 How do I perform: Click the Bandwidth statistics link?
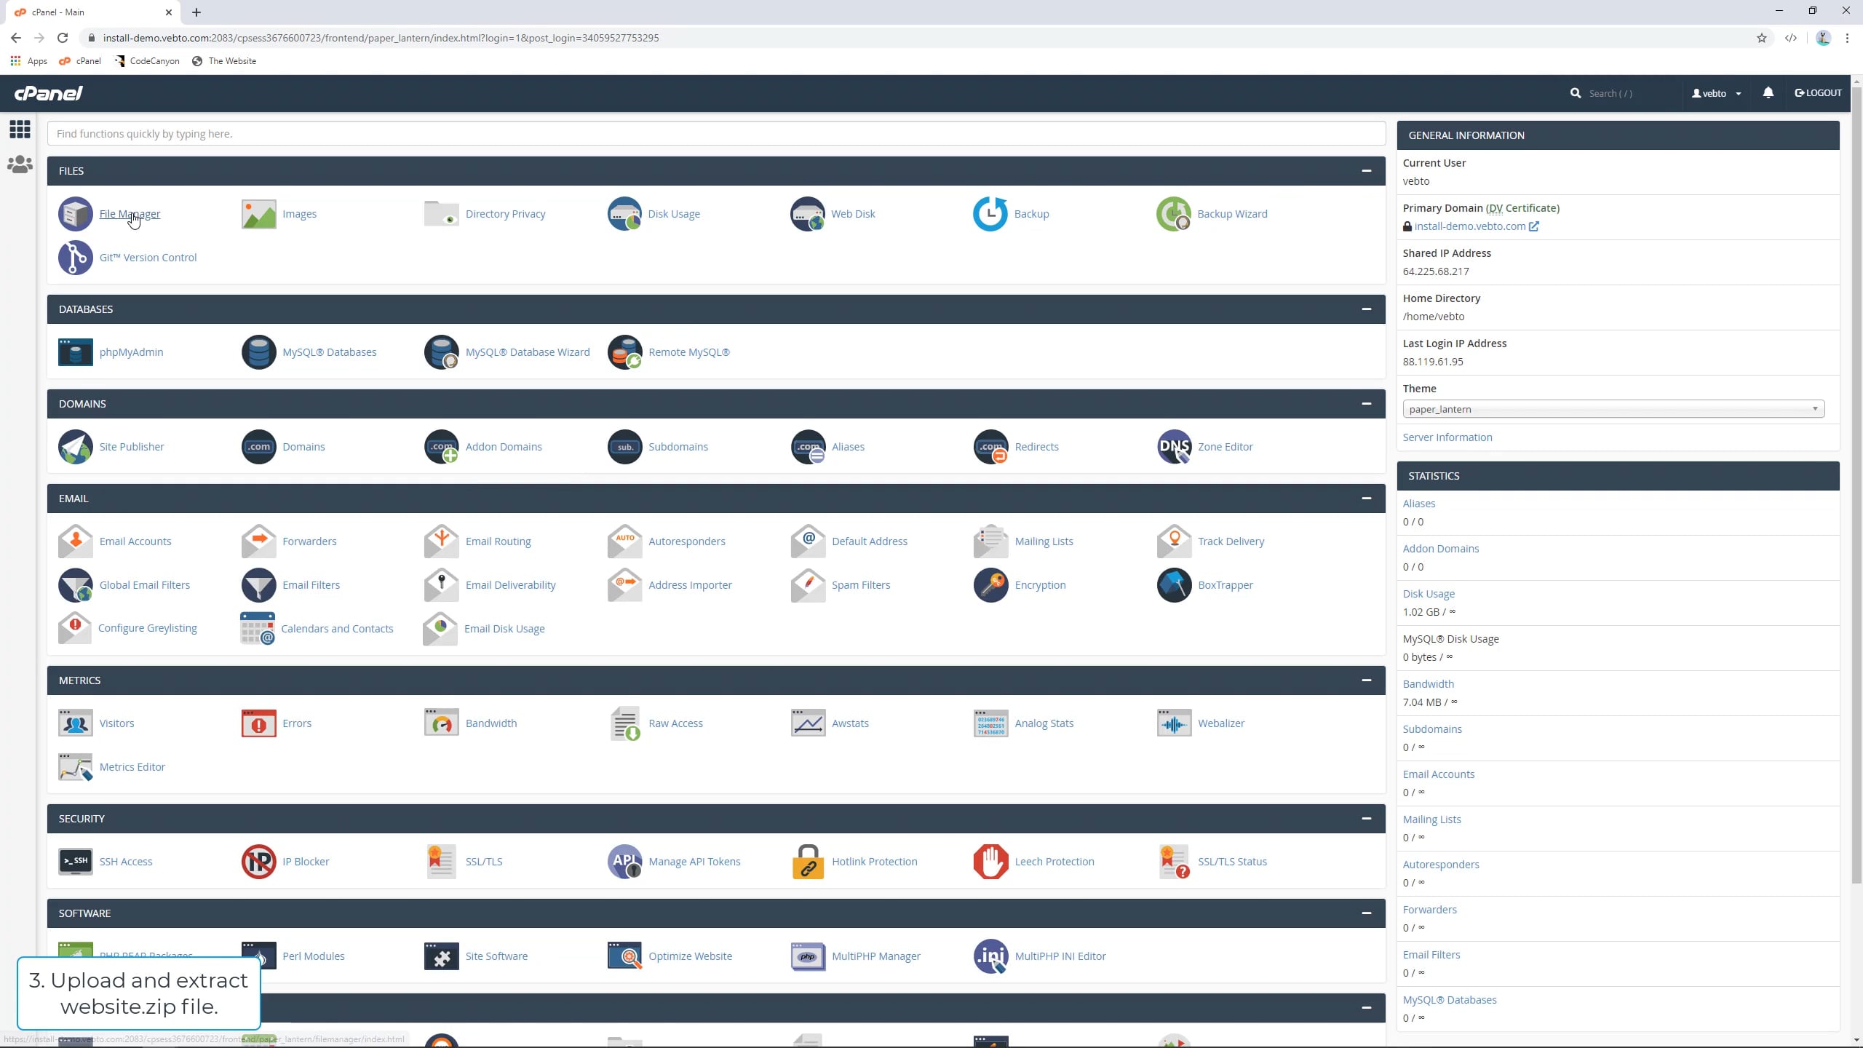(x=1428, y=684)
